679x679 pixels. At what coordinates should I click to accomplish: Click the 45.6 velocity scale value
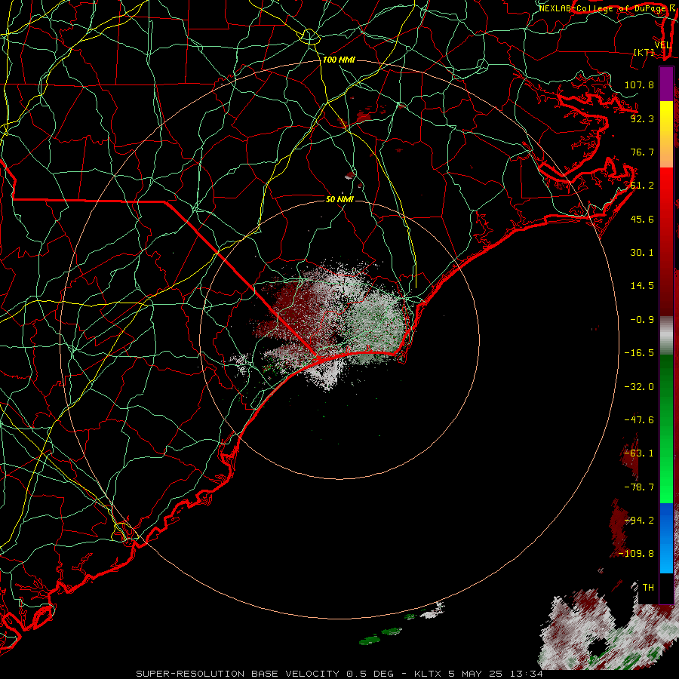point(642,219)
